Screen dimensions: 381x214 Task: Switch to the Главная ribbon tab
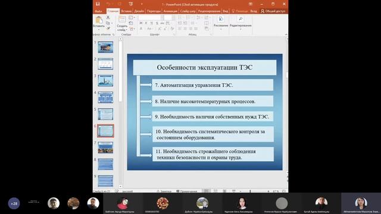coord(113,11)
